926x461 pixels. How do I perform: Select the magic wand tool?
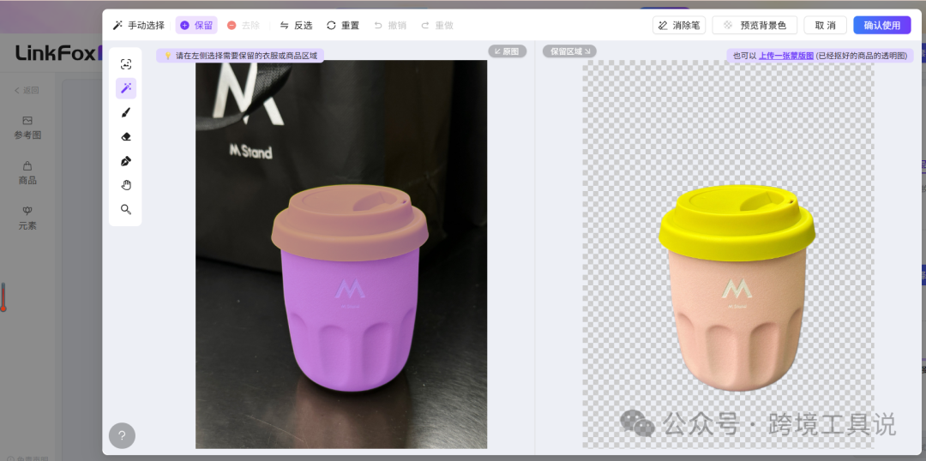(x=126, y=88)
